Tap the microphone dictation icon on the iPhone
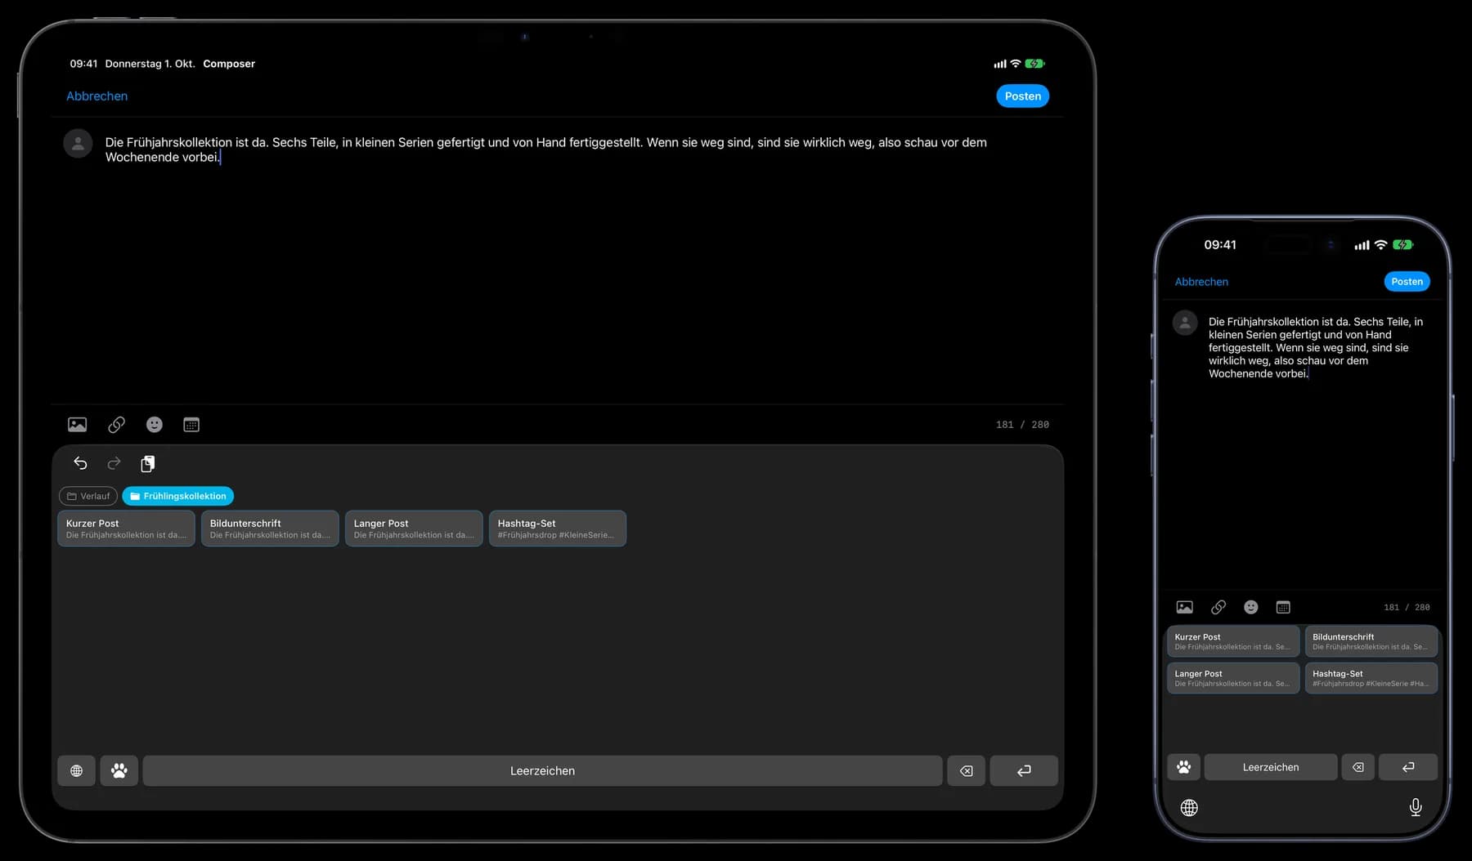Viewport: 1472px width, 861px height. (x=1416, y=808)
